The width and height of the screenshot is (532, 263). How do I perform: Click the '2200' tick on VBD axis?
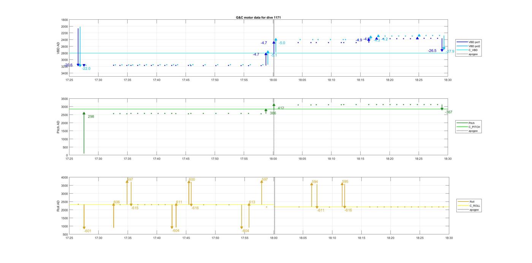(x=65, y=33)
